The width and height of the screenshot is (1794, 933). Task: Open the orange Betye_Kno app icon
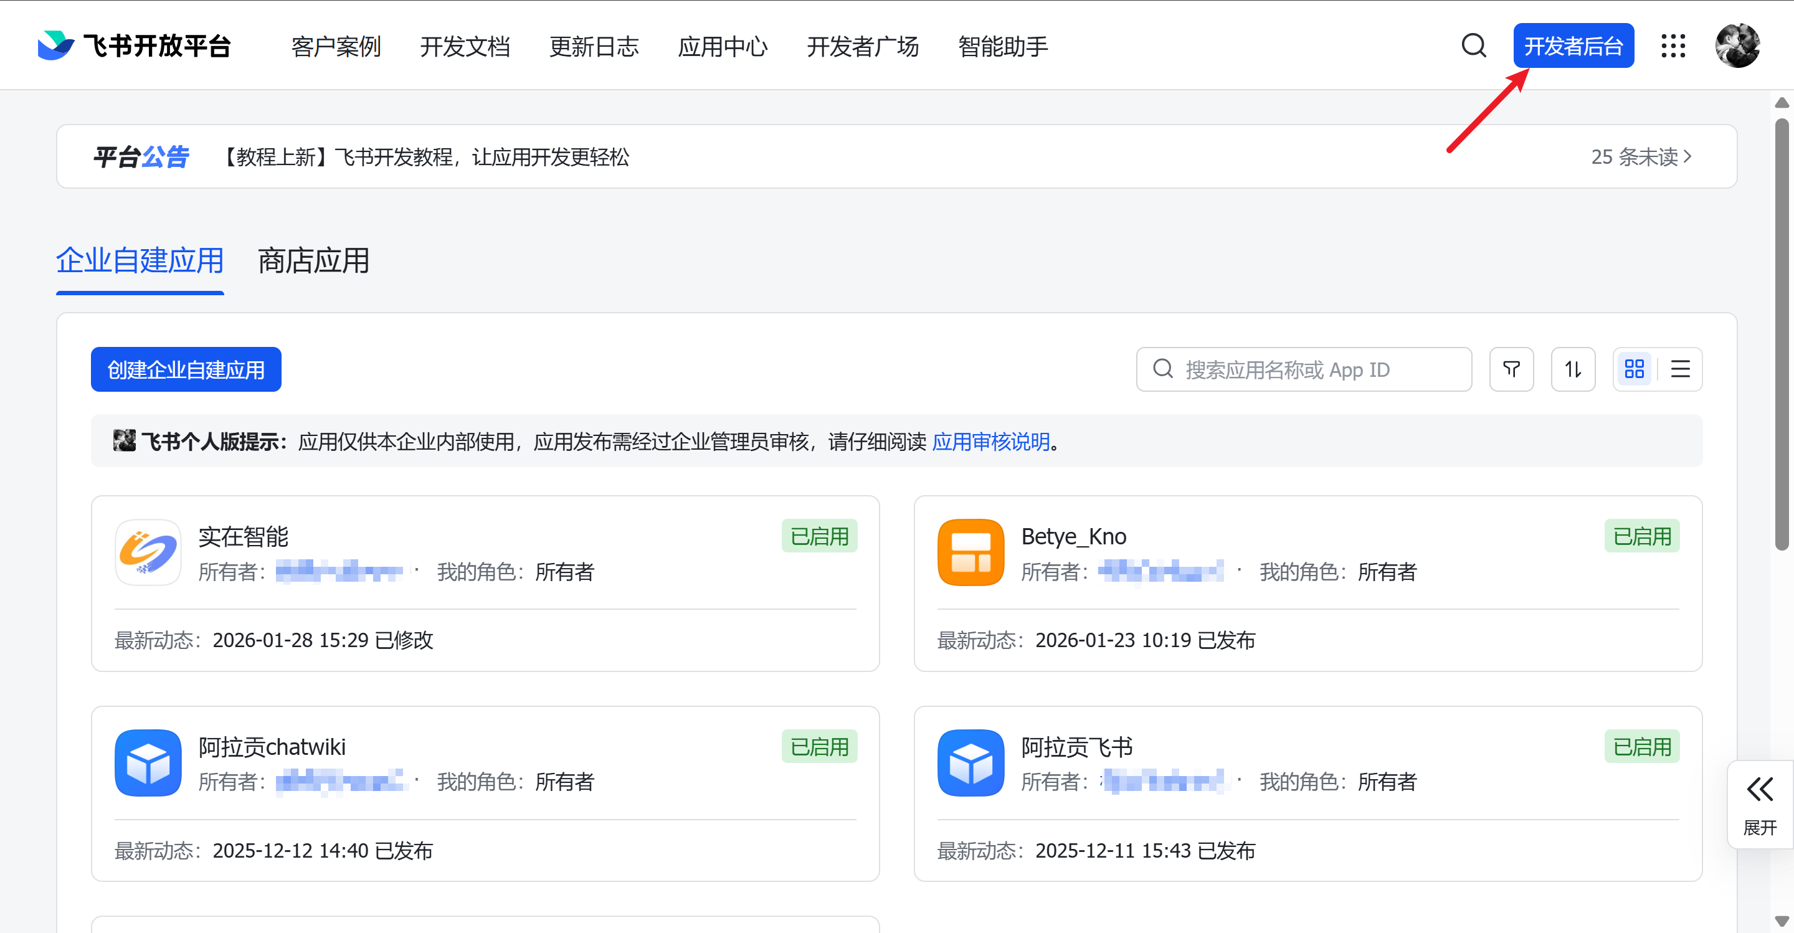pos(970,553)
